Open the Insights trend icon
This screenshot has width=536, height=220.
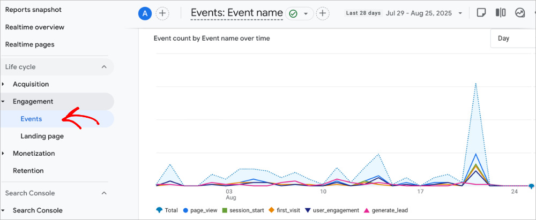tap(520, 13)
